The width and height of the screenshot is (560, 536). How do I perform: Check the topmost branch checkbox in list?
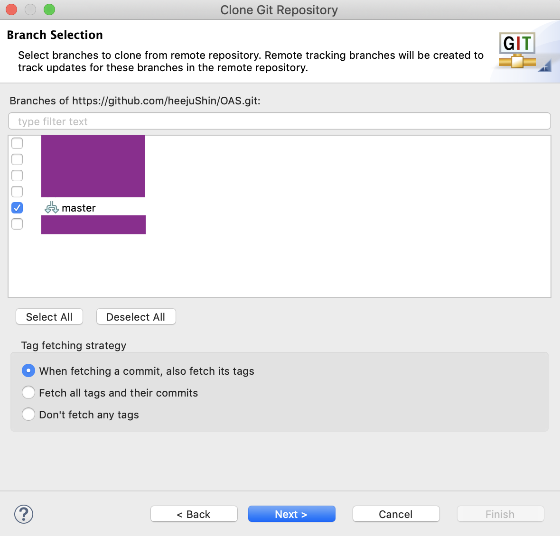click(x=17, y=143)
